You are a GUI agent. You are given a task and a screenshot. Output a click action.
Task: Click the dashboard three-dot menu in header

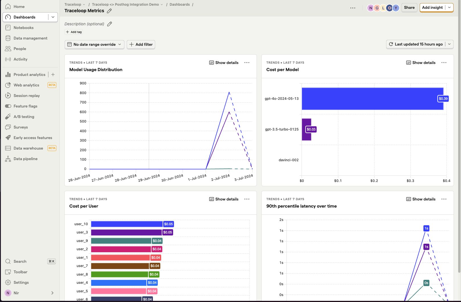(353, 8)
